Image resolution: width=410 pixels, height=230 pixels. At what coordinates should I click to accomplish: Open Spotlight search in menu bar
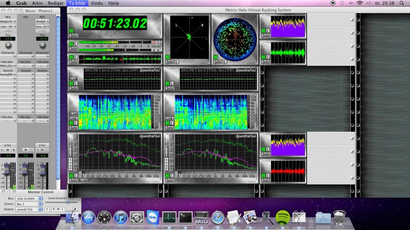[402, 3]
